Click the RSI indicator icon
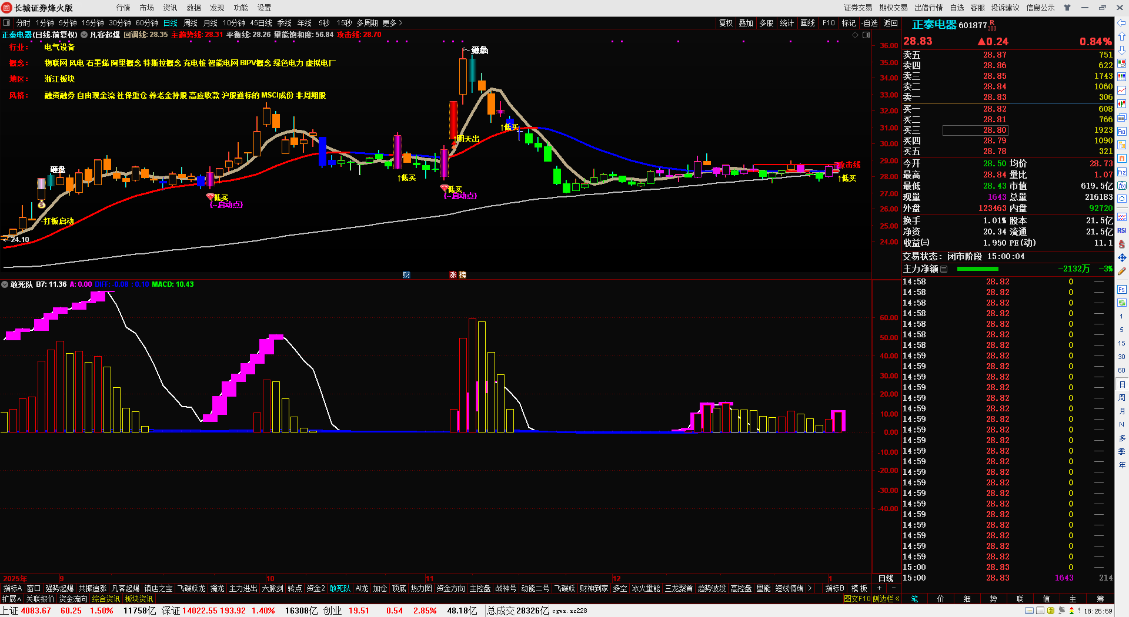 tap(1121, 230)
